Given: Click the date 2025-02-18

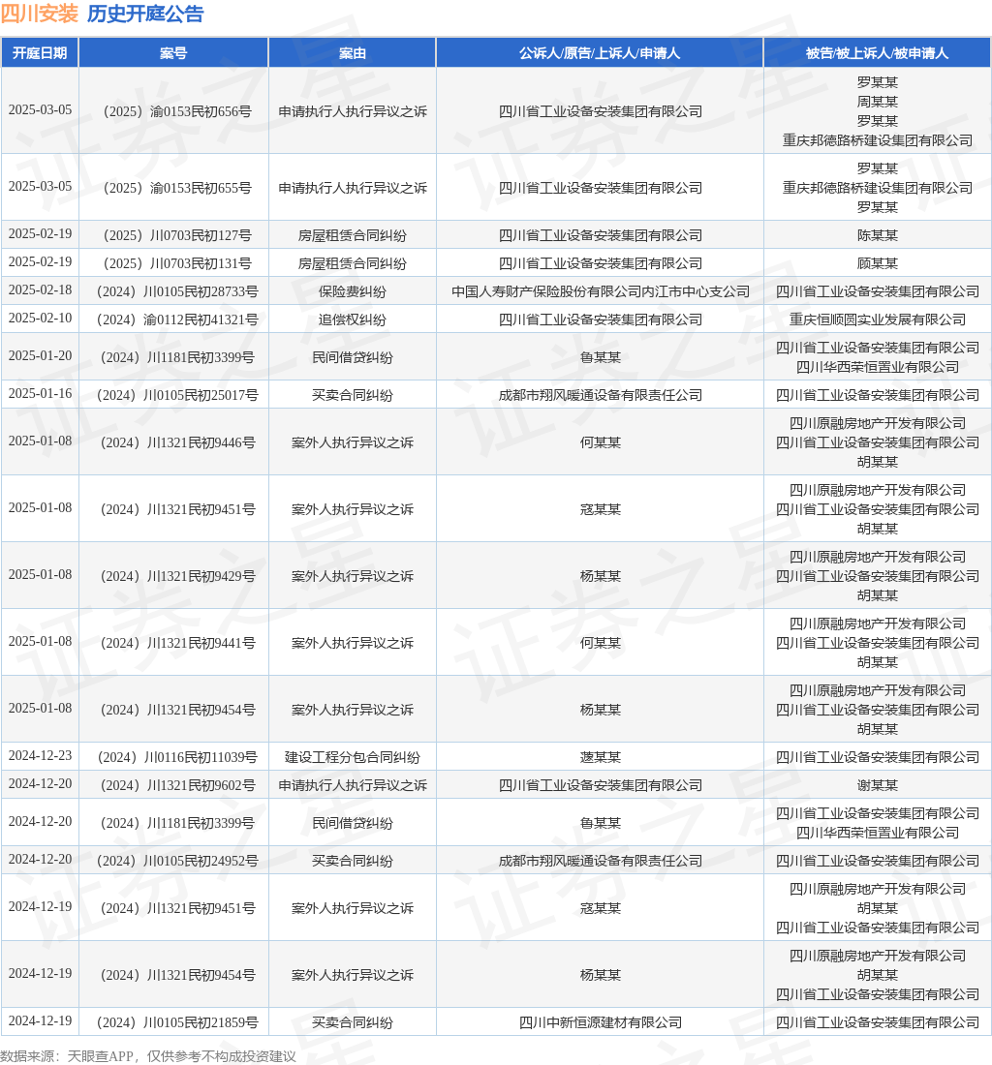Looking at the screenshot, I should 40,290.
